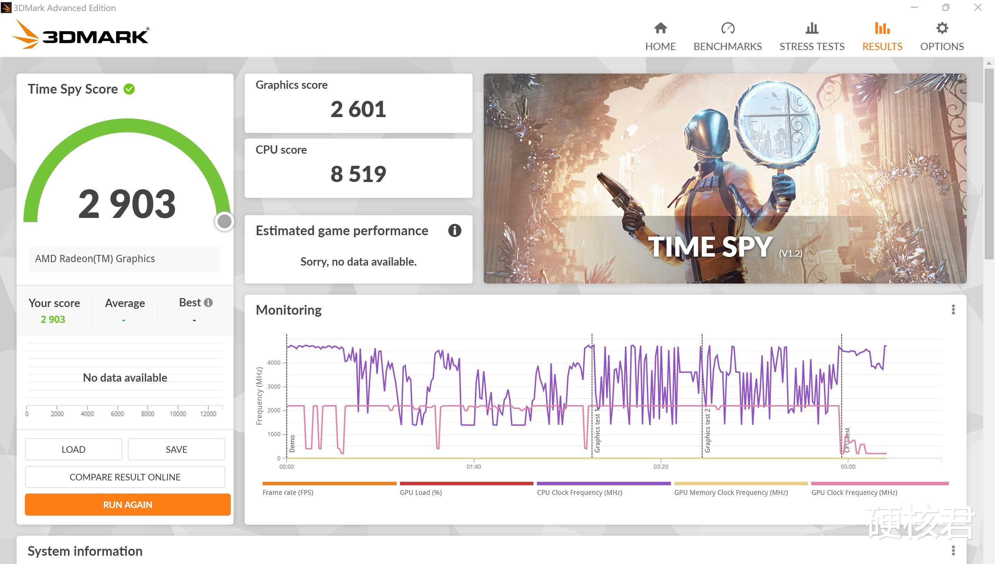
Task: Toggle GPU Memory Clock Frequency legend
Action: tap(731, 493)
